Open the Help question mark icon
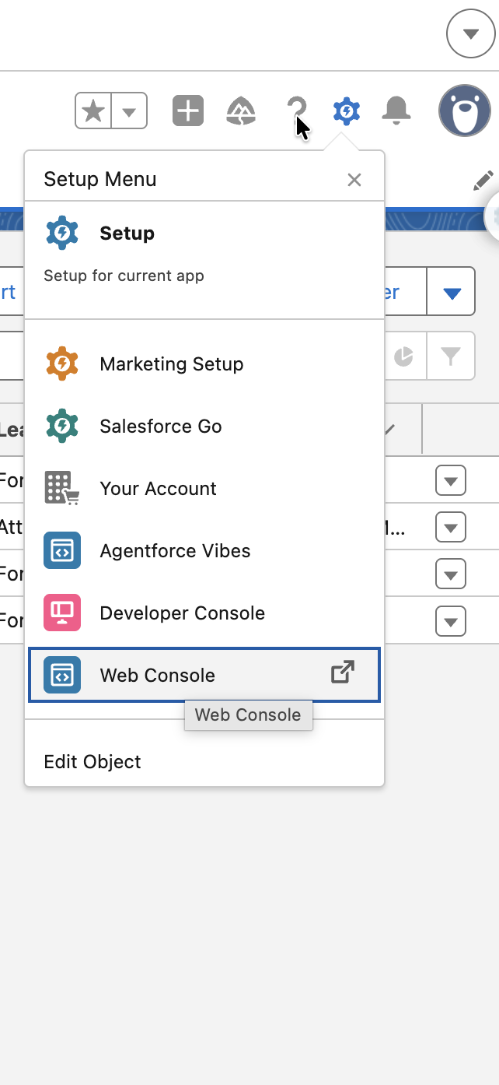This screenshot has width=499, height=1085. click(295, 111)
